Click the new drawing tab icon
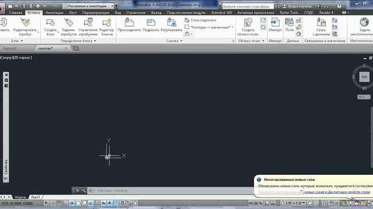 pyautogui.click(x=76, y=48)
